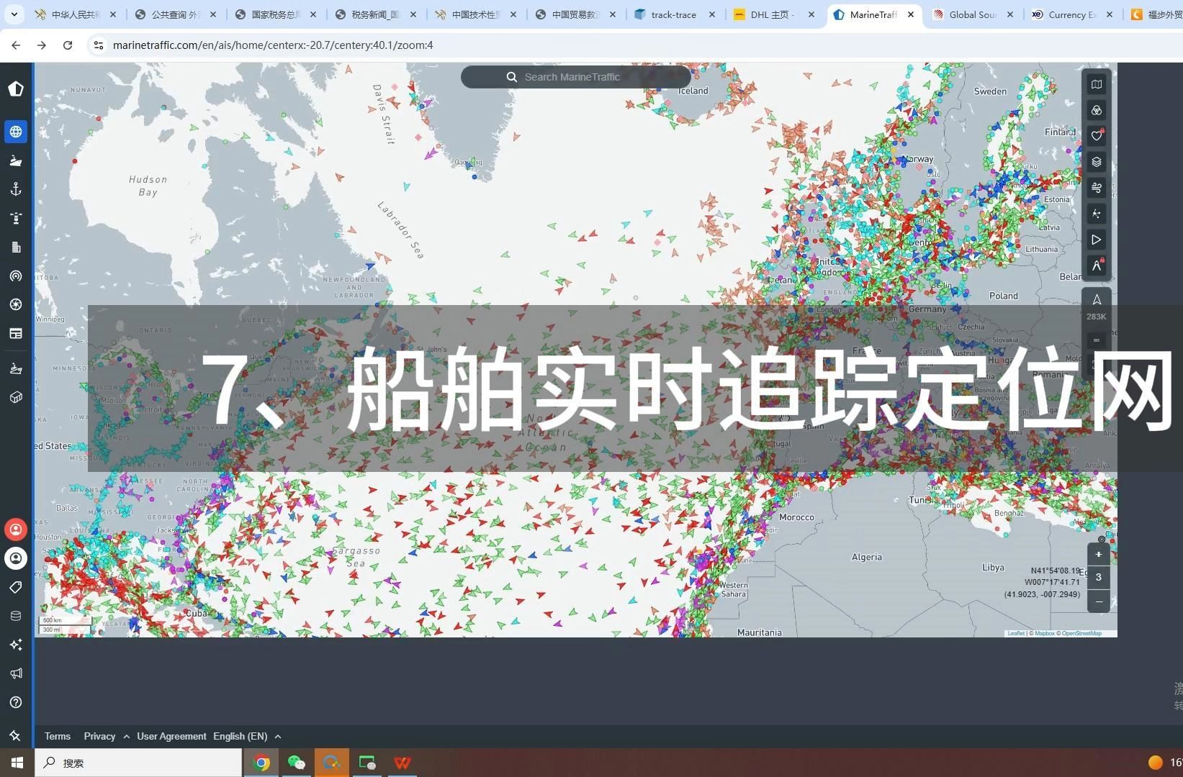This screenshot has width=1183, height=777.
Task: Expand the chevron before User Agreement
Action: (127, 737)
